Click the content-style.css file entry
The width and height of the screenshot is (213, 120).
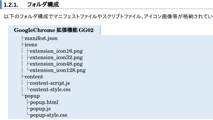coord(50,90)
